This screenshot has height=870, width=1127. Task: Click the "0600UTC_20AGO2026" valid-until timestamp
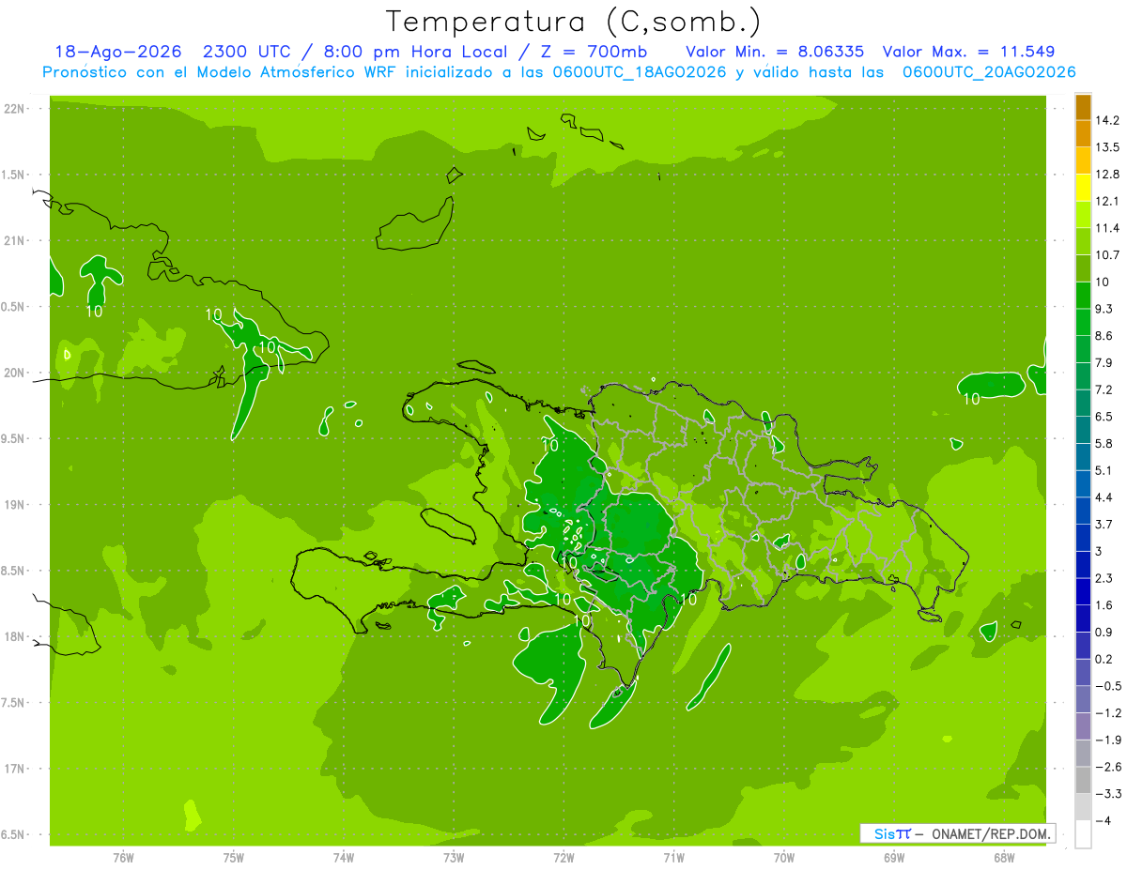989,72
